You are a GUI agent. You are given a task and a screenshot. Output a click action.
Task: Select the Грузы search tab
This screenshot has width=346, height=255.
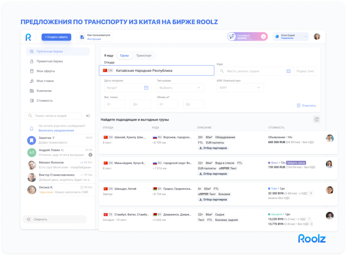click(124, 56)
